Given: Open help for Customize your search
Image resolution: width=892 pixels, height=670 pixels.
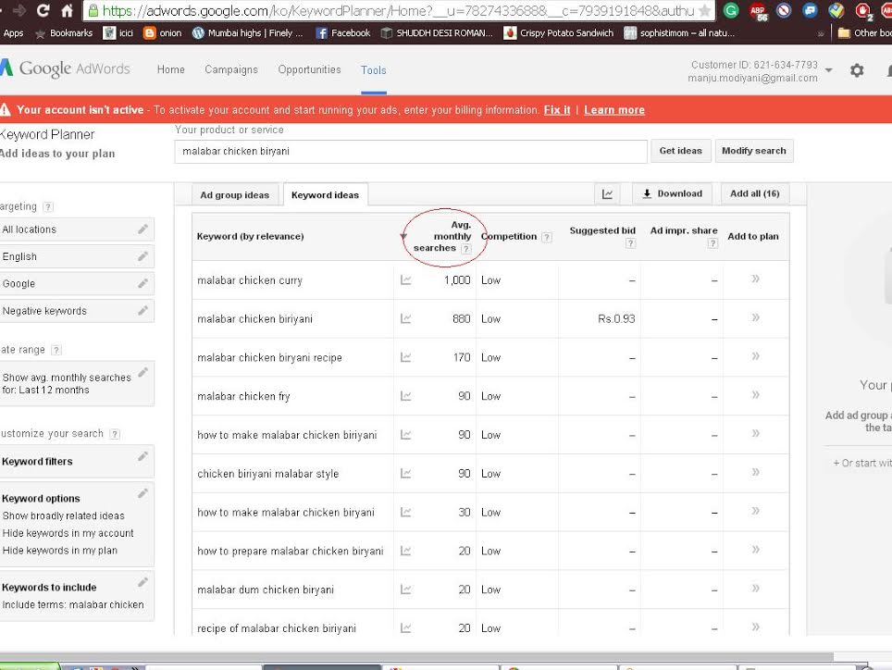Looking at the screenshot, I should coord(115,434).
